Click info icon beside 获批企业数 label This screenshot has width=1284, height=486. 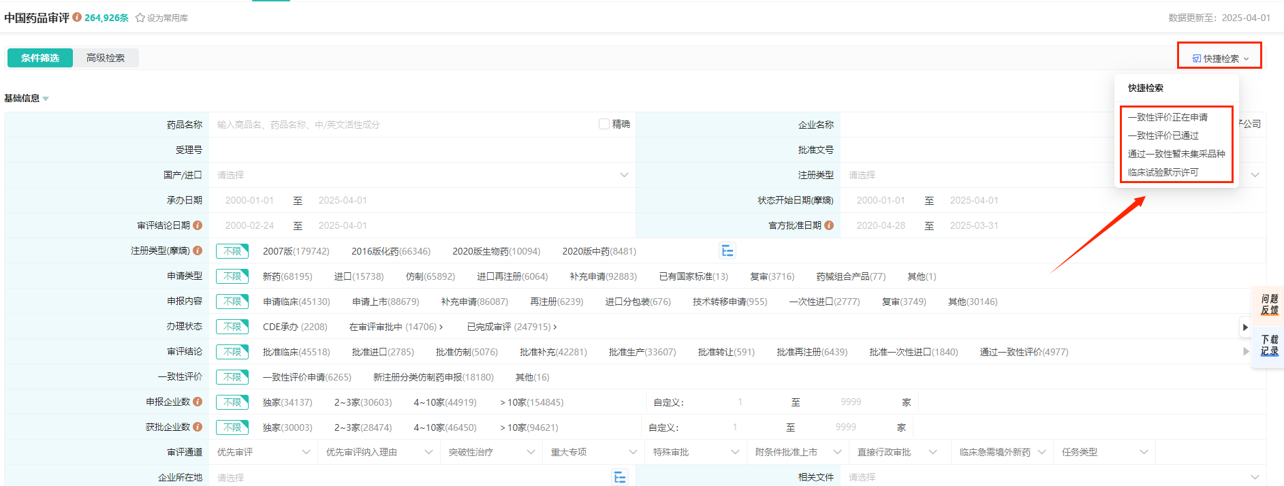(x=198, y=427)
